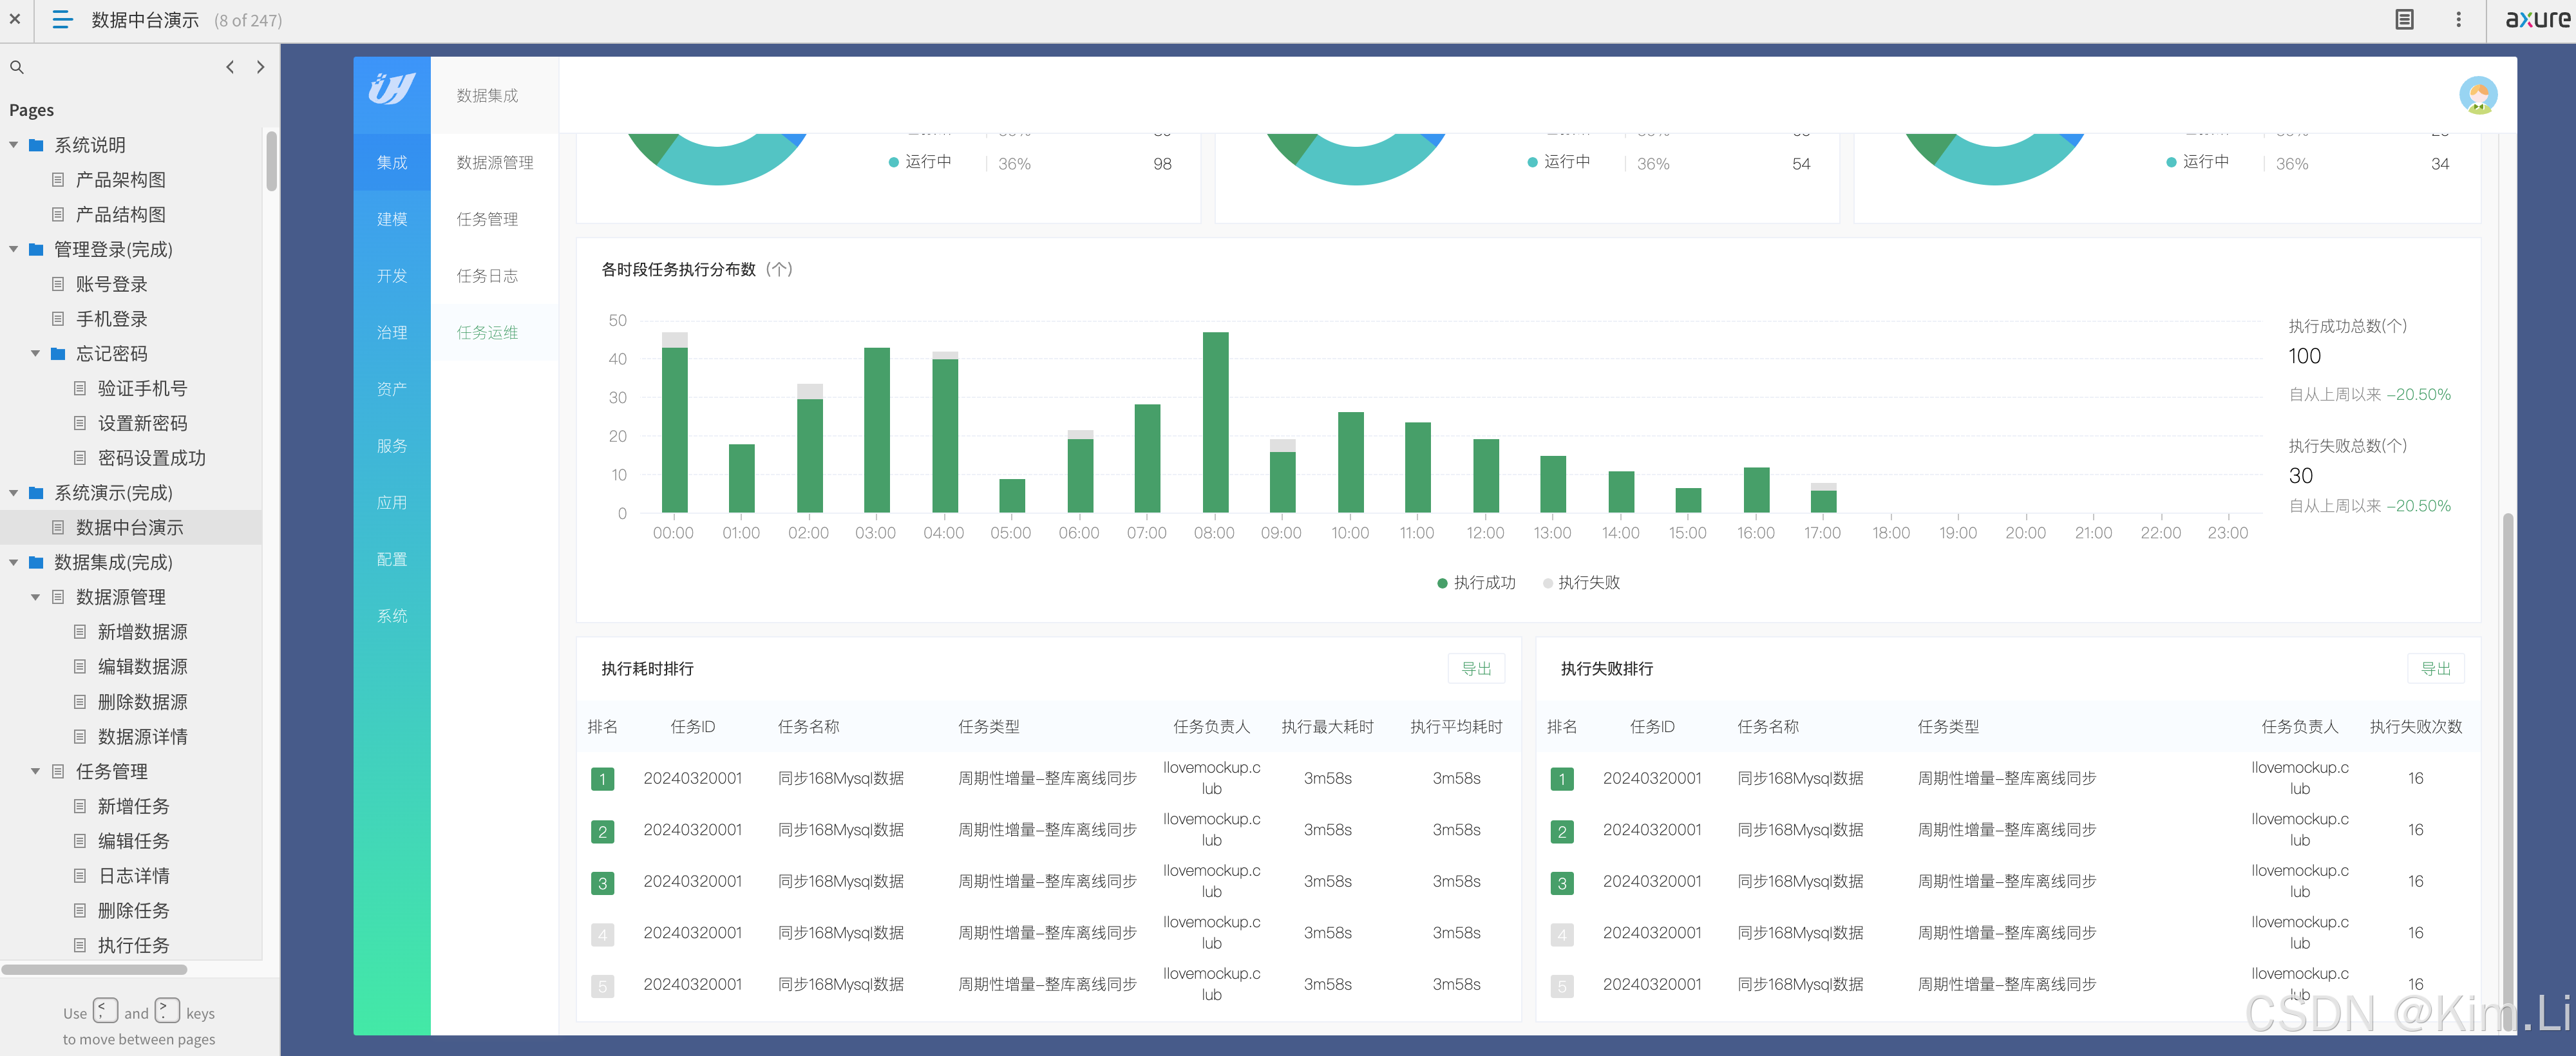Open the user avatar at top right
The image size is (2576, 1056).
pos(2478,95)
